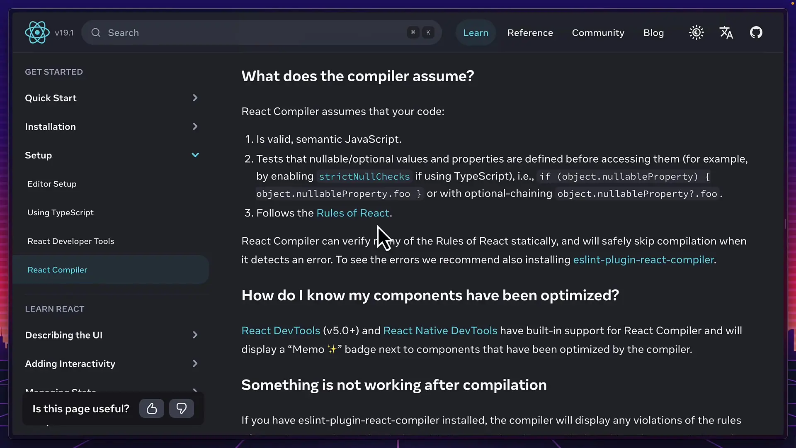Click the LEARN REACT section label

55,309
